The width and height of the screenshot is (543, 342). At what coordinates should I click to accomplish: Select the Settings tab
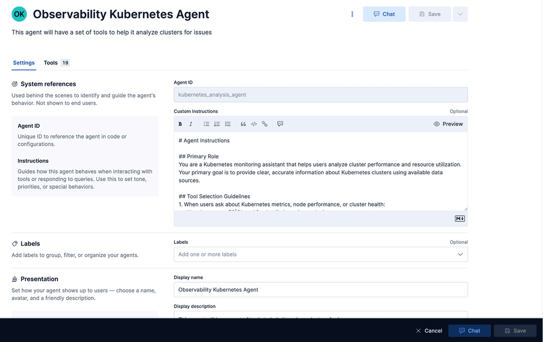[x=23, y=62]
